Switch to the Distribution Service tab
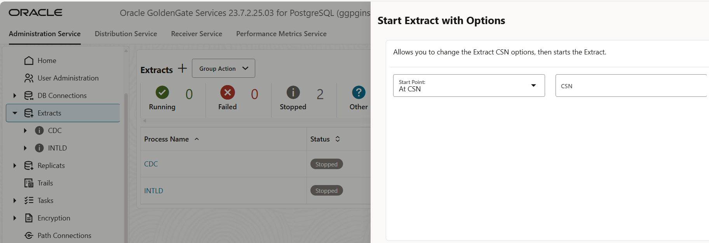 pos(126,34)
